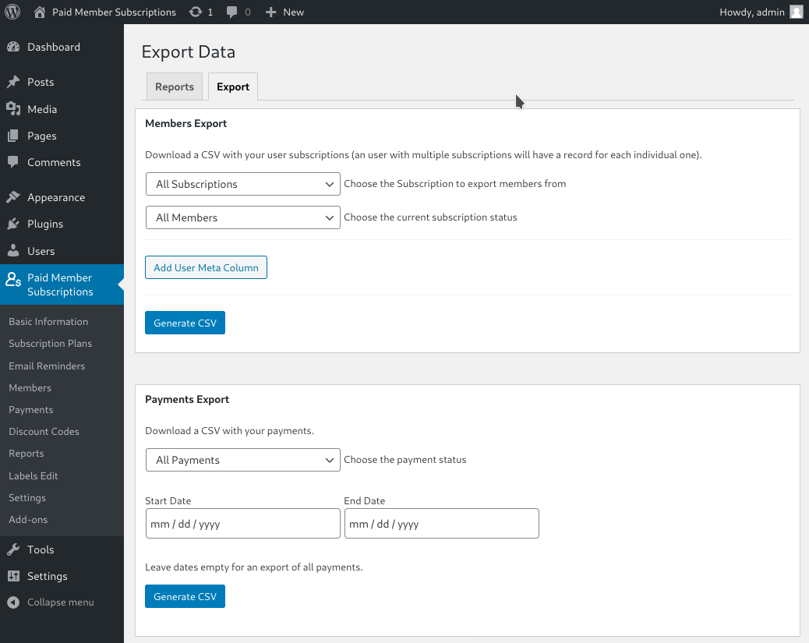
Task: Open Basic Information submenu link
Action: pos(48,321)
